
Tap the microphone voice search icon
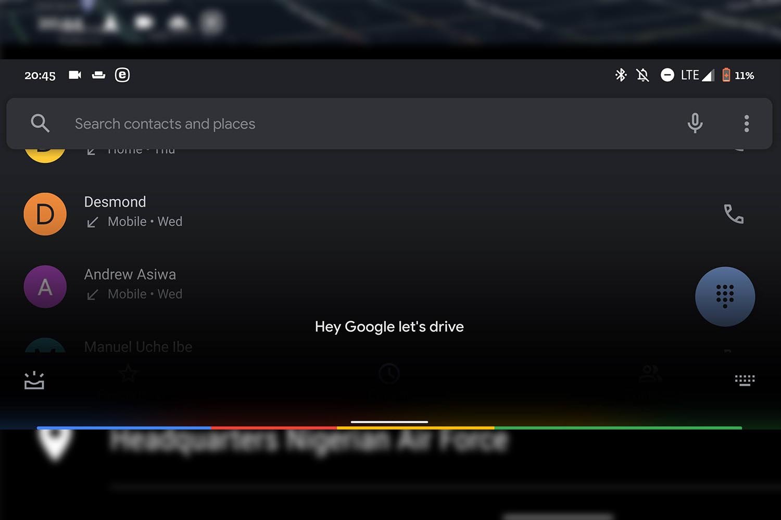pyautogui.click(x=695, y=124)
